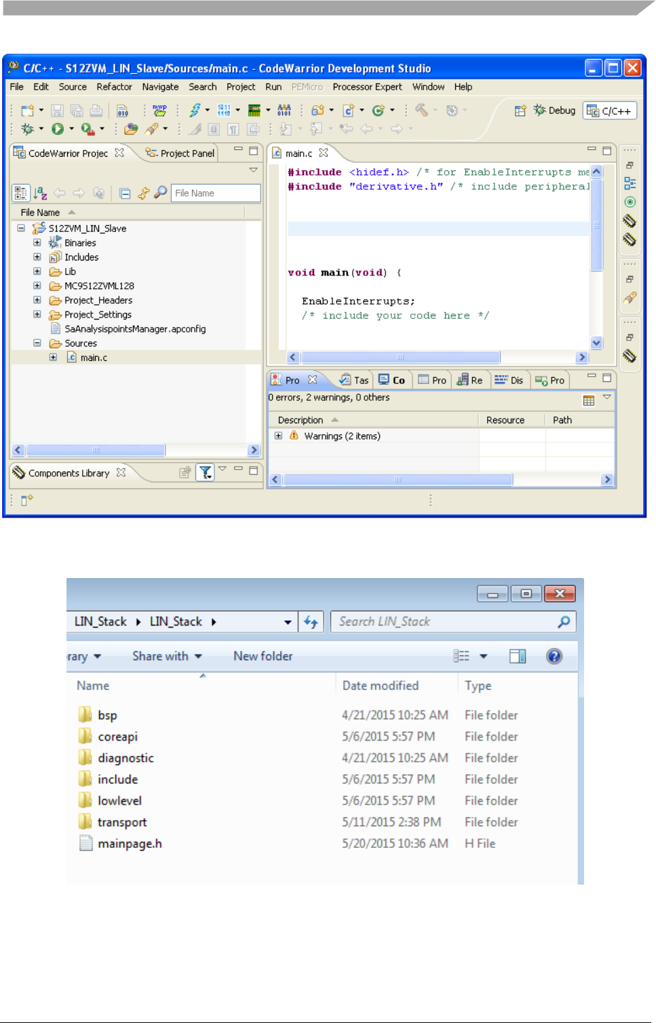Click the green Run play icon
Viewport: 656px width, 1023px height.
pos(58,129)
